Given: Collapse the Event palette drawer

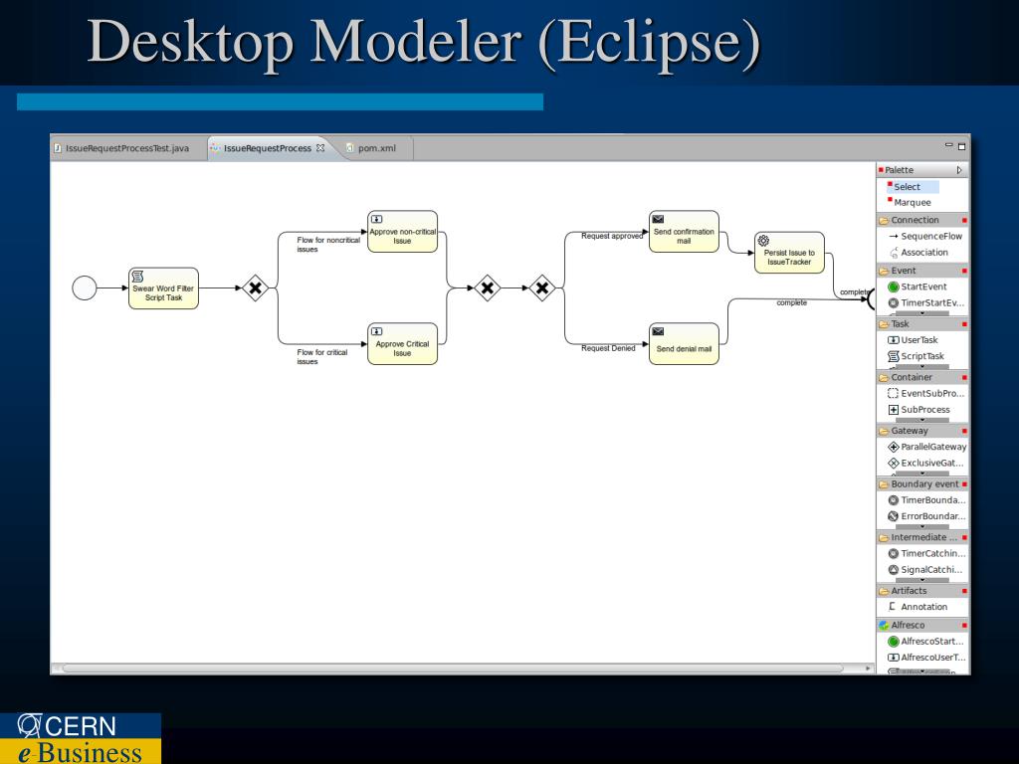Looking at the screenshot, I should pos(922,271).
